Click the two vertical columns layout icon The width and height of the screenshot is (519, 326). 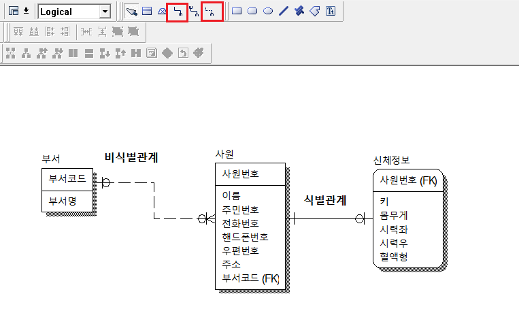(73, 53)
